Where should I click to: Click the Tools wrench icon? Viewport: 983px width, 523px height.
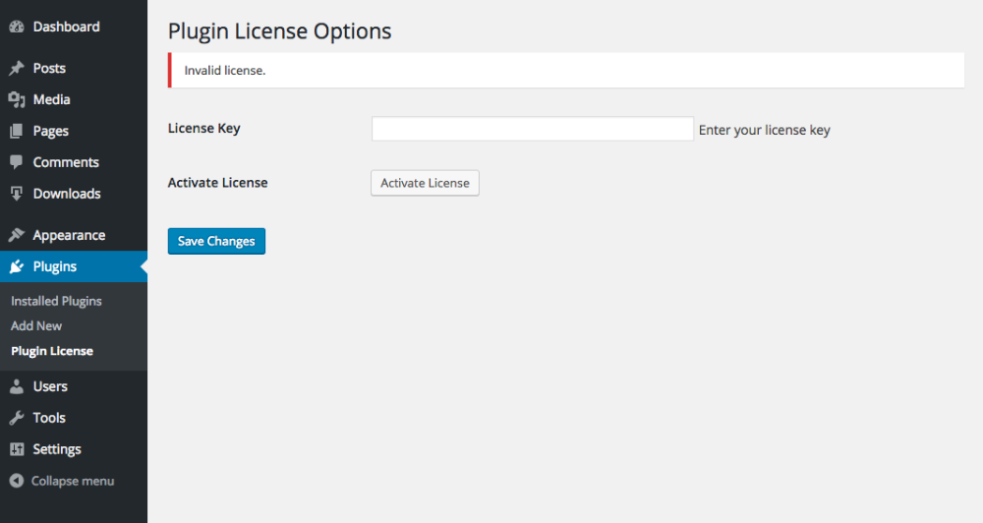click(17, 419)
